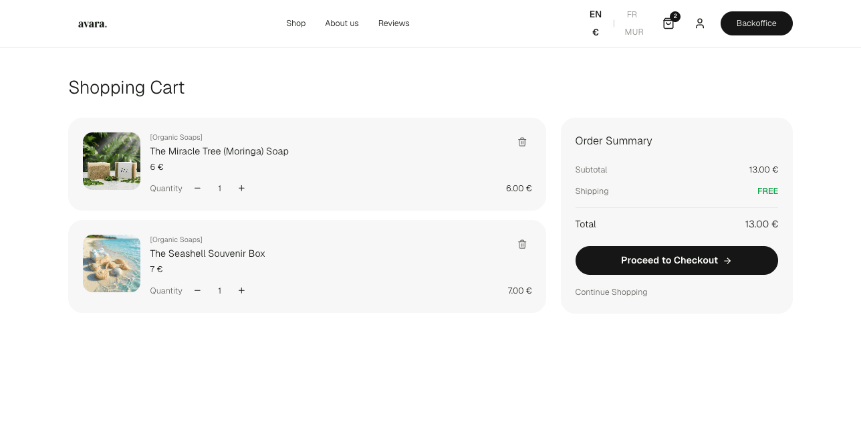Viewport: 861px width, 432px height.
Task: Open the Shop menu item
Action: [x=295, y=23]
